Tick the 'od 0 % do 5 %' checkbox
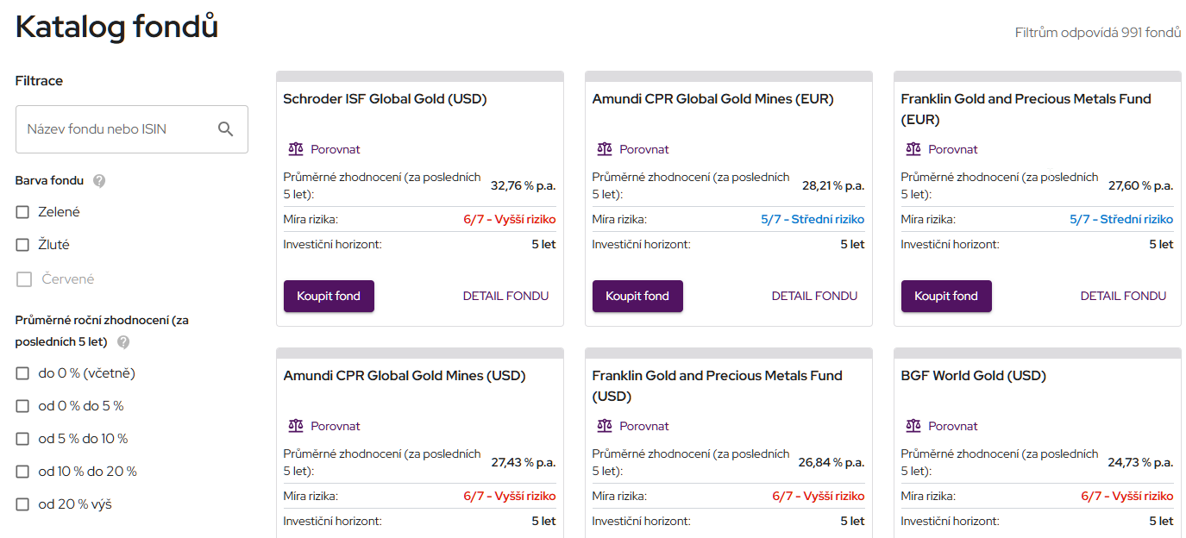 tap(22, 406)
